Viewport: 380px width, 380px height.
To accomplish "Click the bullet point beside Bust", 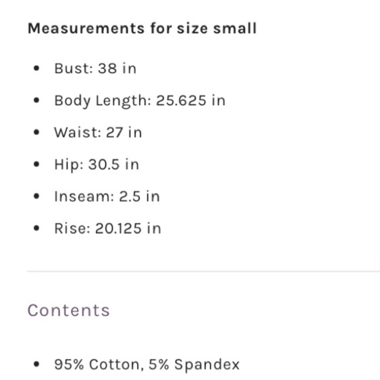I will (x=36, y=68).
